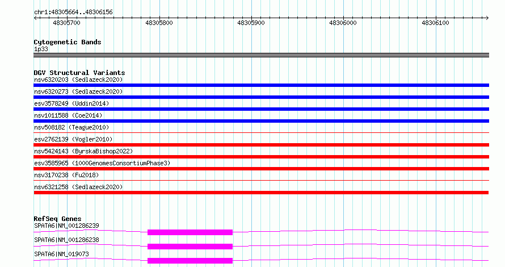
Task: Click the nsv6320203 (Sedlazeck2020) label
Action: coord(78,80)
